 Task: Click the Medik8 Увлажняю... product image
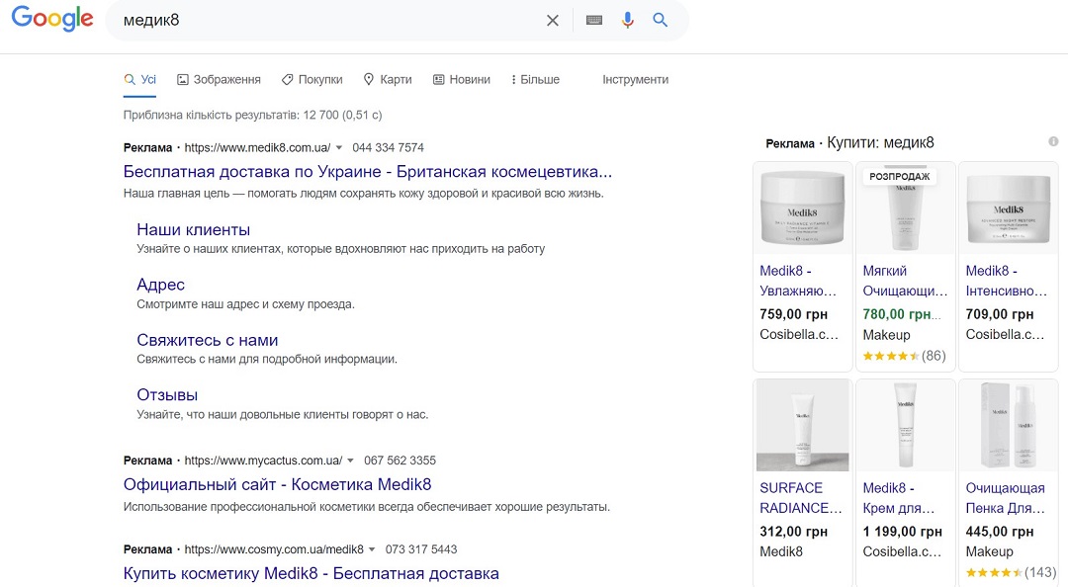coord(802,209)
